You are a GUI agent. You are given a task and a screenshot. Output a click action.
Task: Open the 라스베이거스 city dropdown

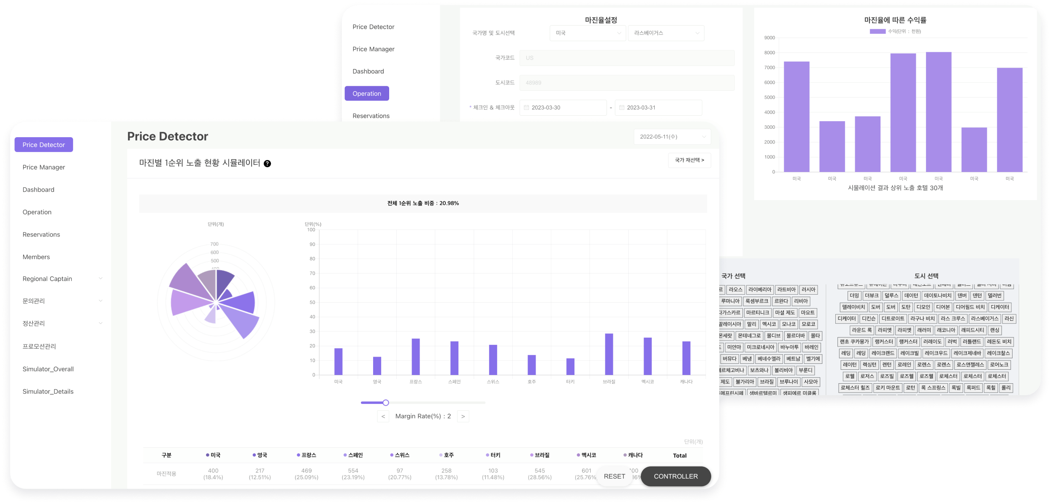click(x=666, y=33)
